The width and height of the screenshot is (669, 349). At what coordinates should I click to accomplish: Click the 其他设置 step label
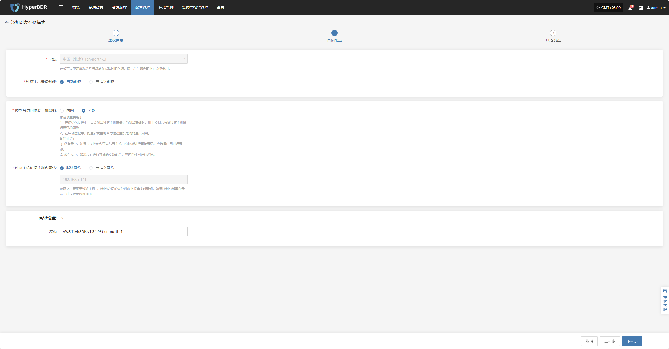click(x=553, y=40)
